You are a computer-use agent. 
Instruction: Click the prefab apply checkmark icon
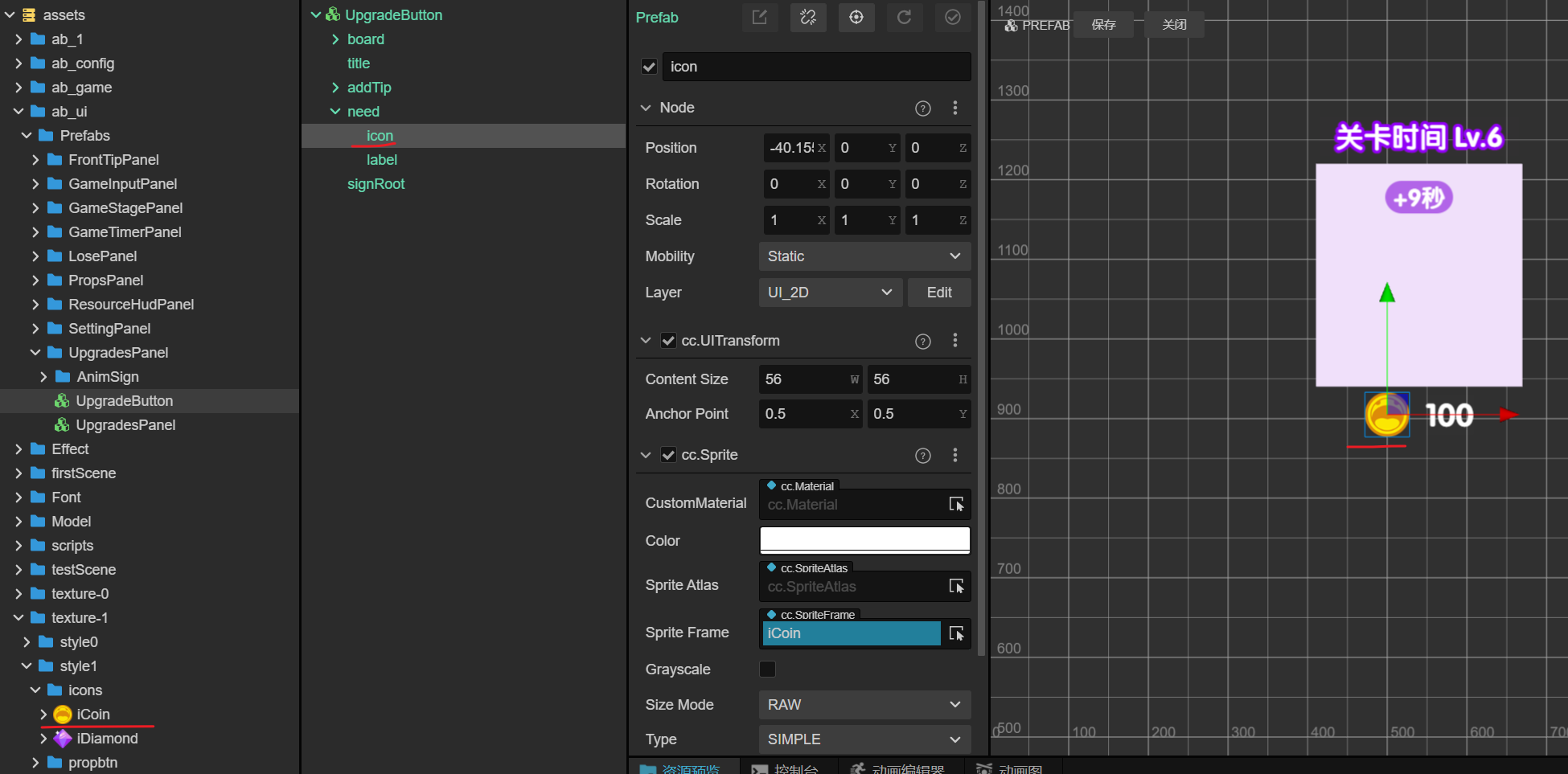pos(953,18)
